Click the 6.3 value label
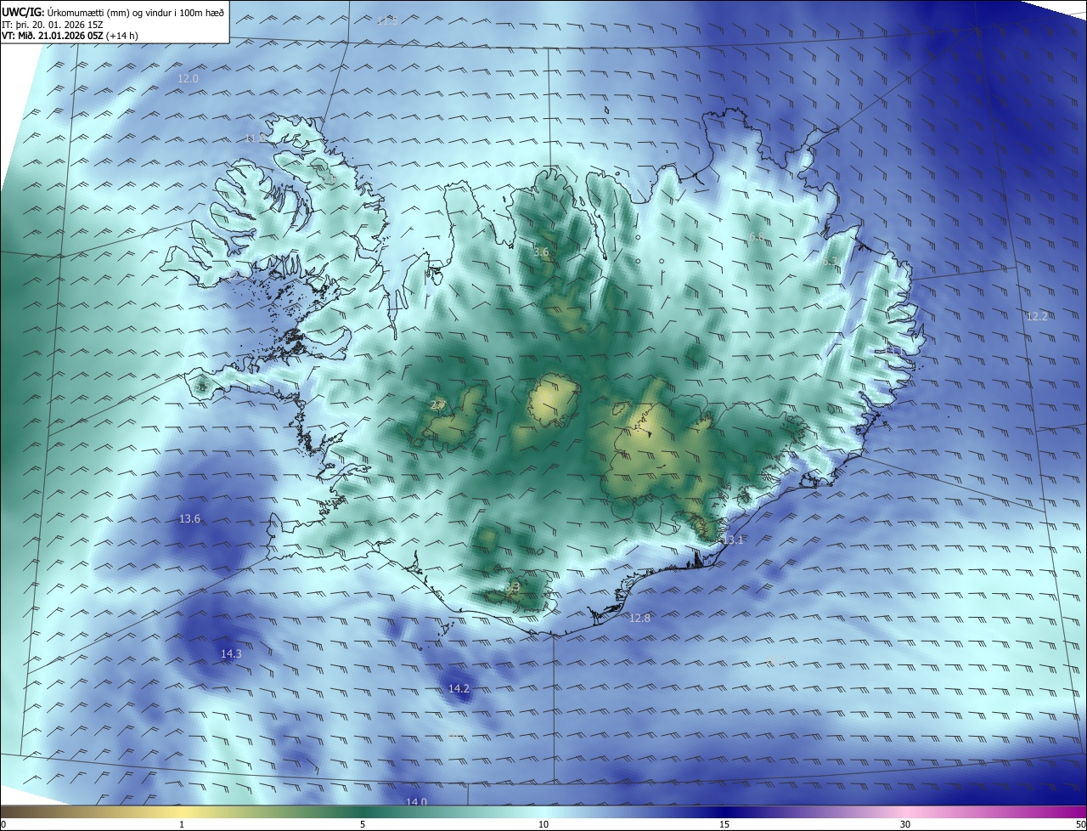The width and height of the screenshot is (1087, 831). [x=830, y=262]
